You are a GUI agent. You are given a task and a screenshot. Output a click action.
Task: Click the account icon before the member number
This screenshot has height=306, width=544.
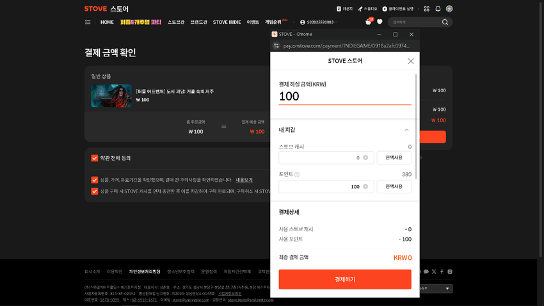point(303,22)
